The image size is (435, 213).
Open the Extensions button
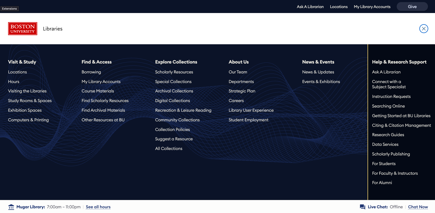click(9, 9)
